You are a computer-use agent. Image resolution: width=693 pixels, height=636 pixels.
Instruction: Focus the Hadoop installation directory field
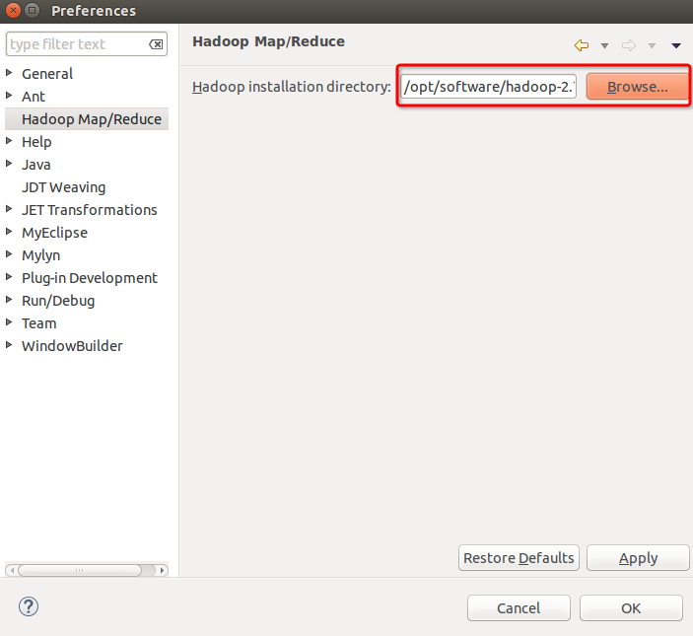[x=488, y=86]
